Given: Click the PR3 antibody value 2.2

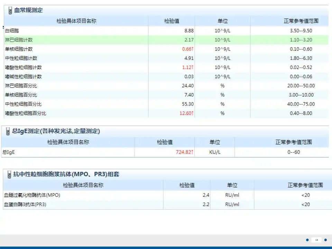Looking at the screenshot, I should coord(206,204).
